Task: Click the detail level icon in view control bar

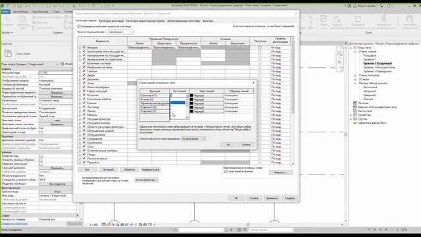Action: 104,224
